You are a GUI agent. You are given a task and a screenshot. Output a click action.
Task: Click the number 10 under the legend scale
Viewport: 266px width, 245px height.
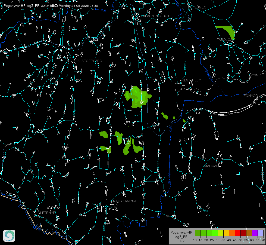point(195,240)
